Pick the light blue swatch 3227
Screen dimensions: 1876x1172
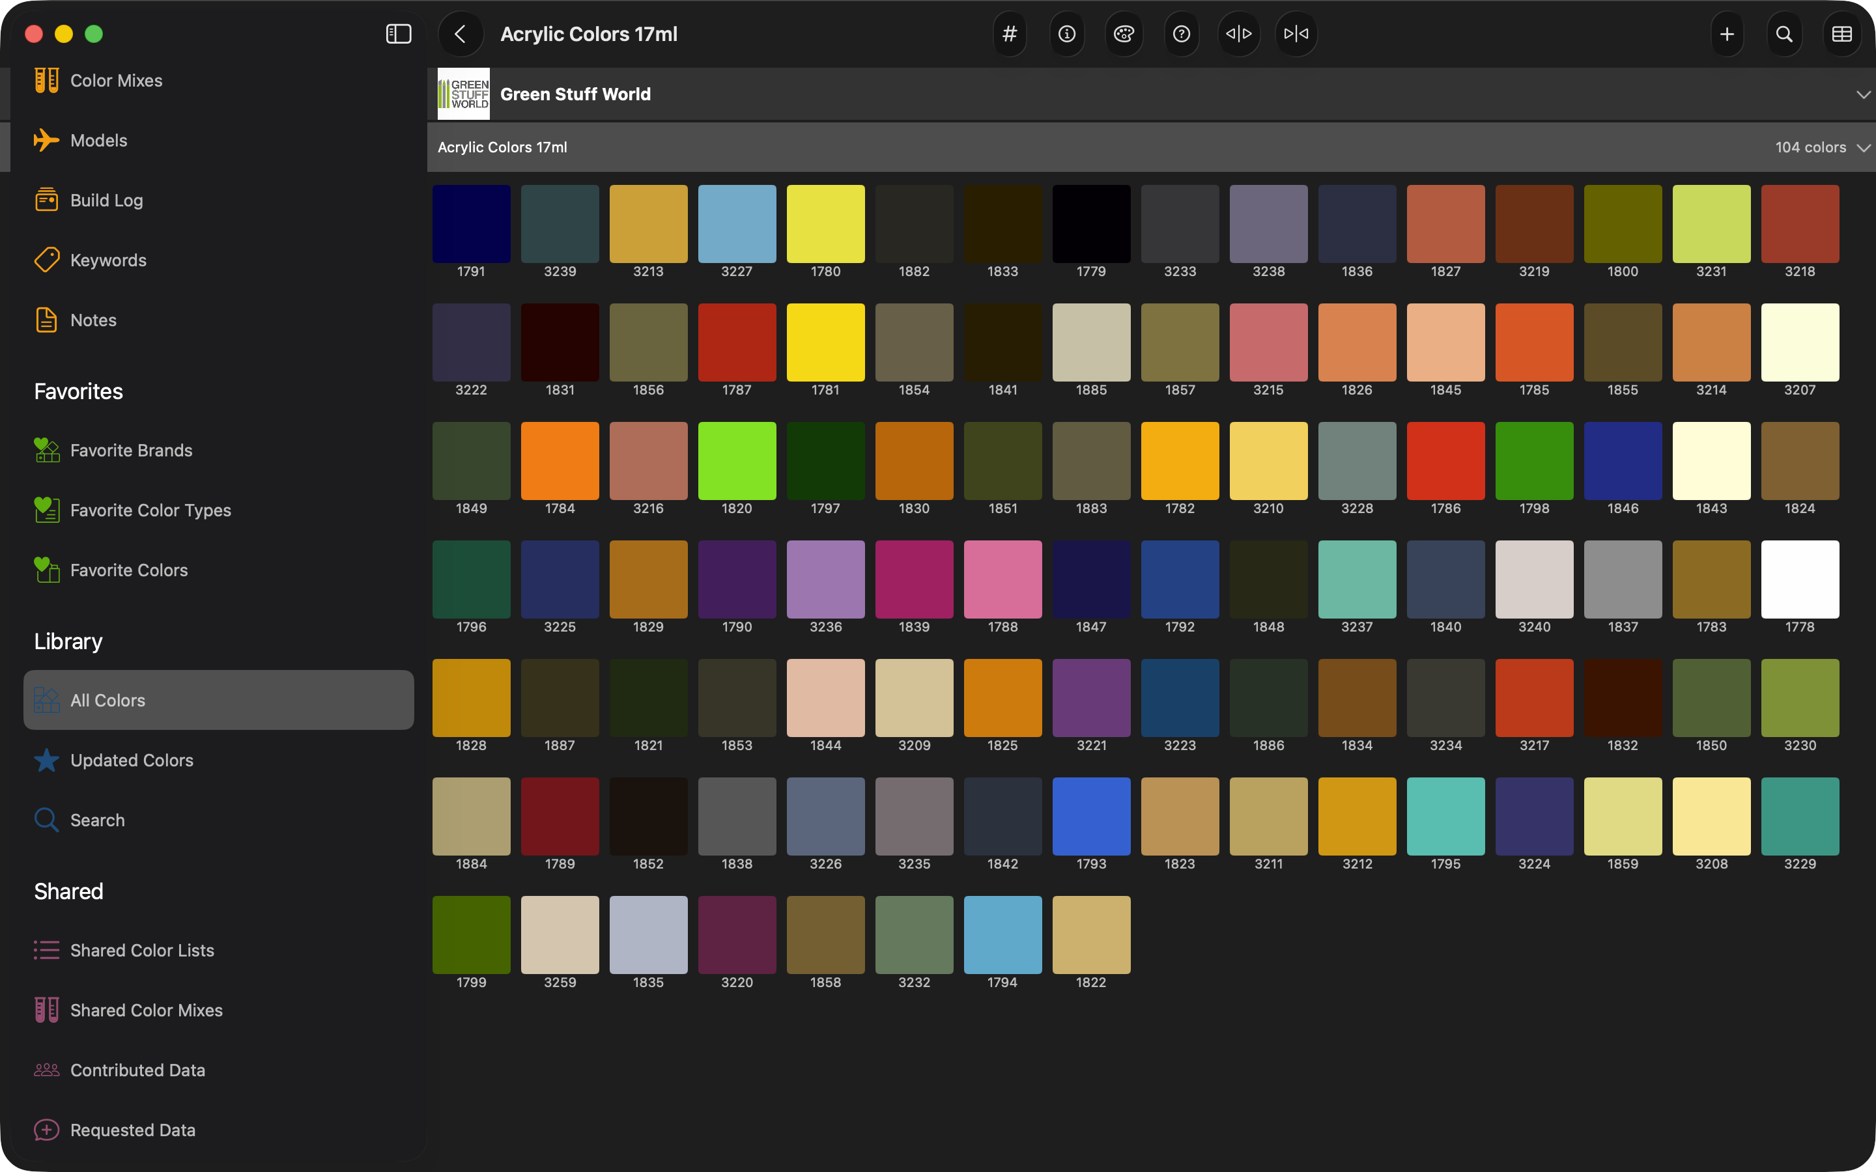(x=737, y=224)
